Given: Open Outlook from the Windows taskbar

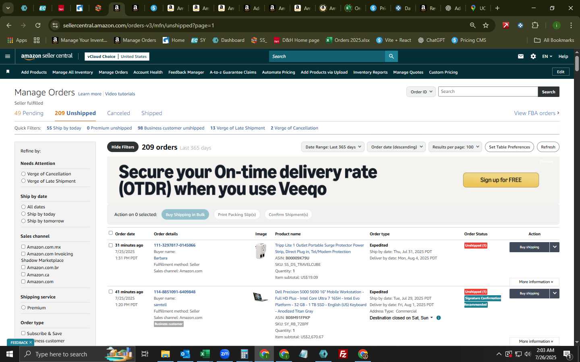Looking at the screenshot, I should pos(185,354).
